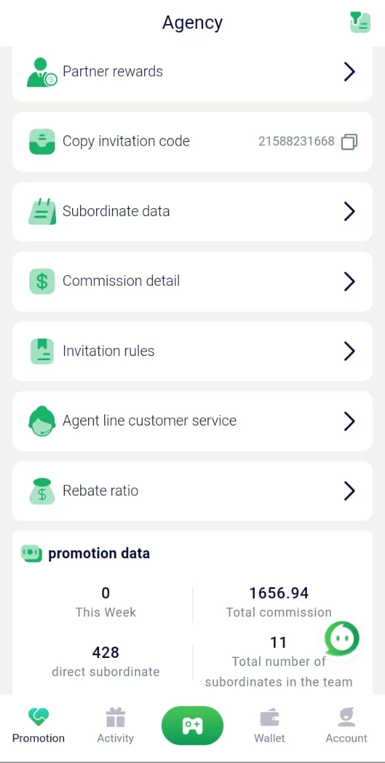
Task: Open the filter icon in the Agency header
Action: 360,22
